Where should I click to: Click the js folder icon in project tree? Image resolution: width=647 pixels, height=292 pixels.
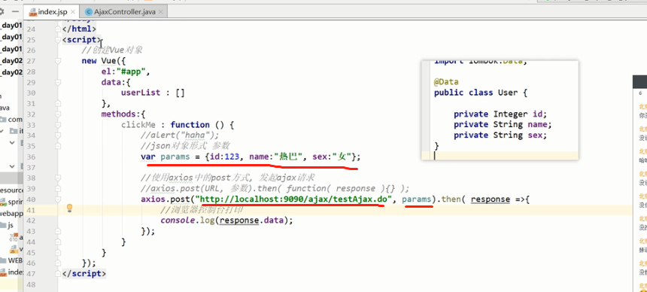click(x=3, y=226)
